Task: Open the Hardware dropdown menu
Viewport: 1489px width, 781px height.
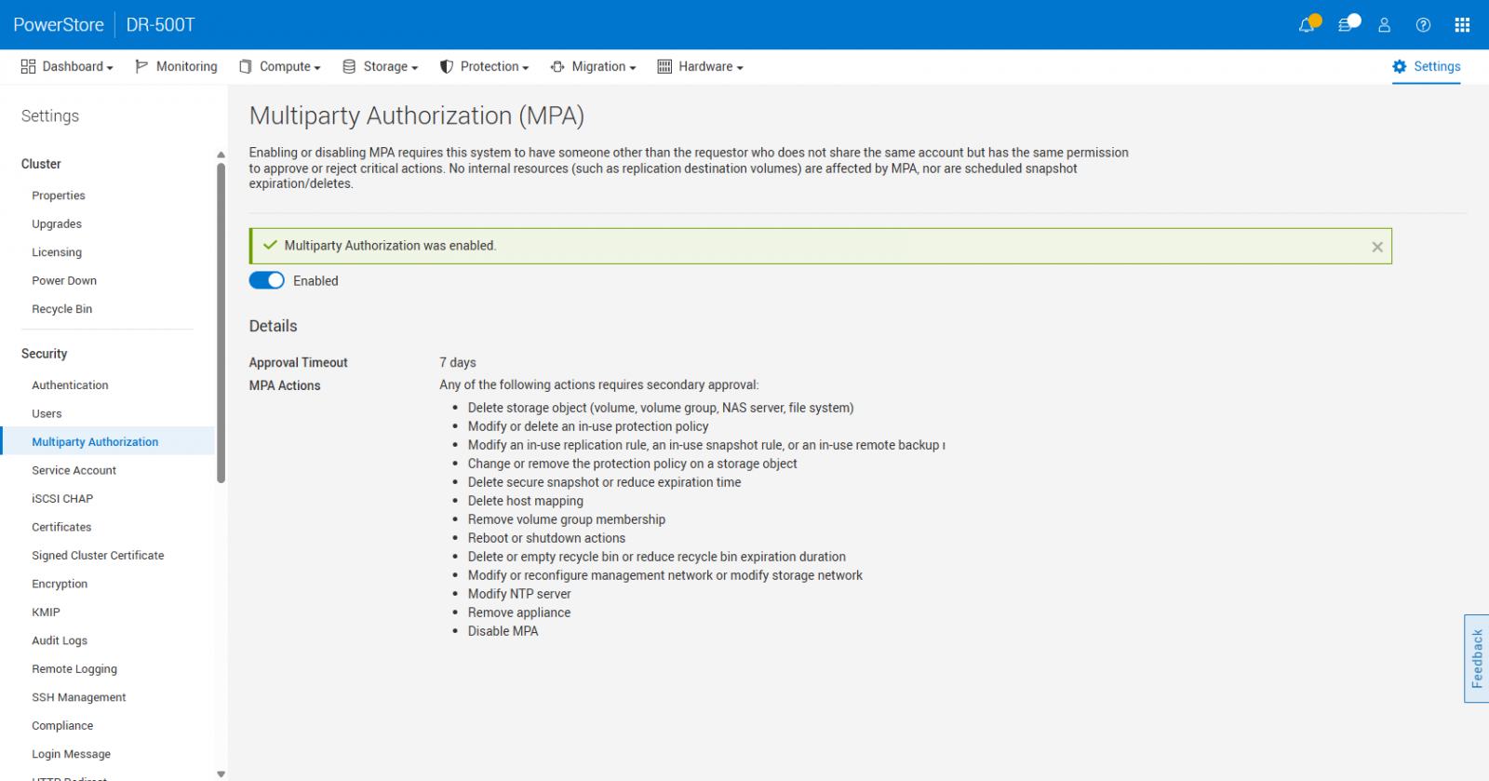Action: [701, 67]
